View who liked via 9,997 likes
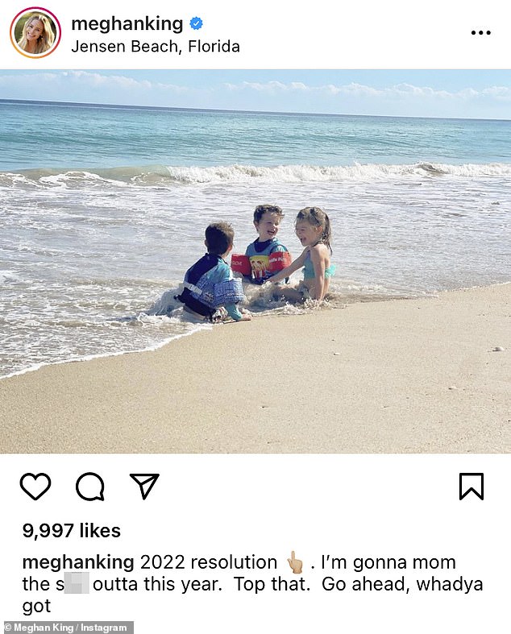This screenshot has height=634, width=511. tap(72, 531)
